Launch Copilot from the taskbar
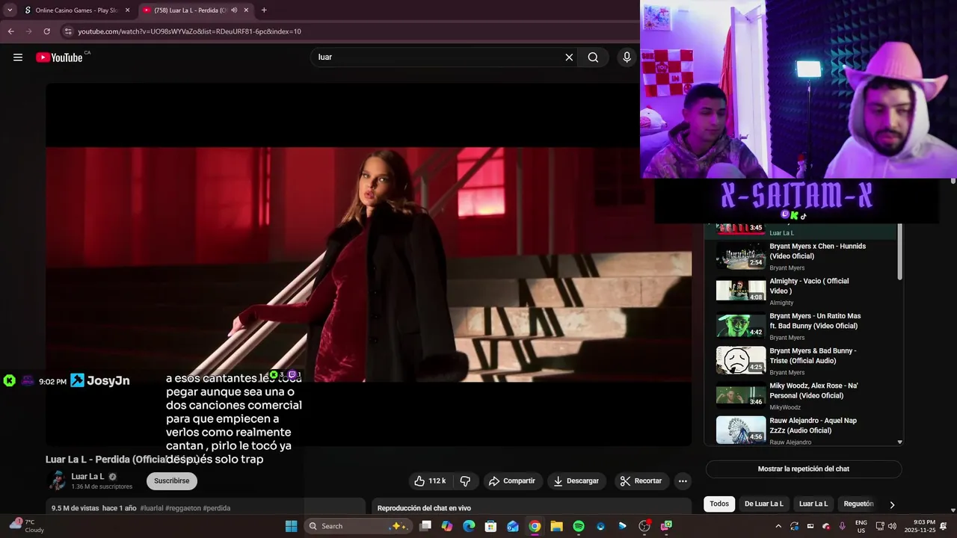Screen dimensions: 957x538 447,526
